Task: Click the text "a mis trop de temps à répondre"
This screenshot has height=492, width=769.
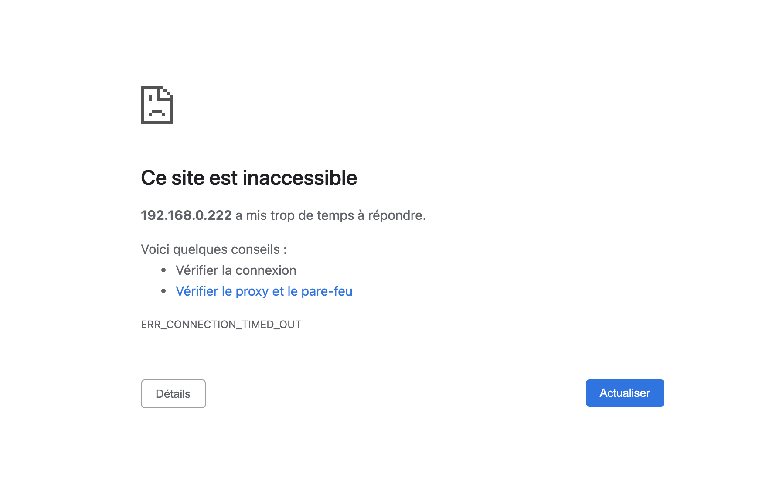Action: [330, 215]
